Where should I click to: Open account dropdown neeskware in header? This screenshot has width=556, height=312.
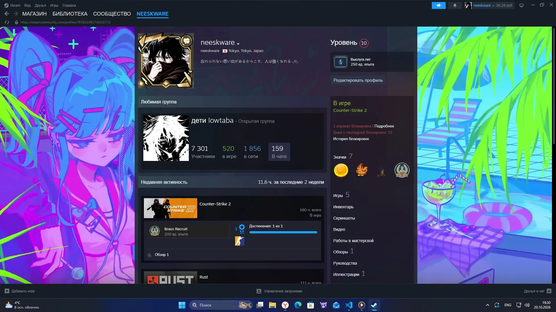tap(484, 5)
